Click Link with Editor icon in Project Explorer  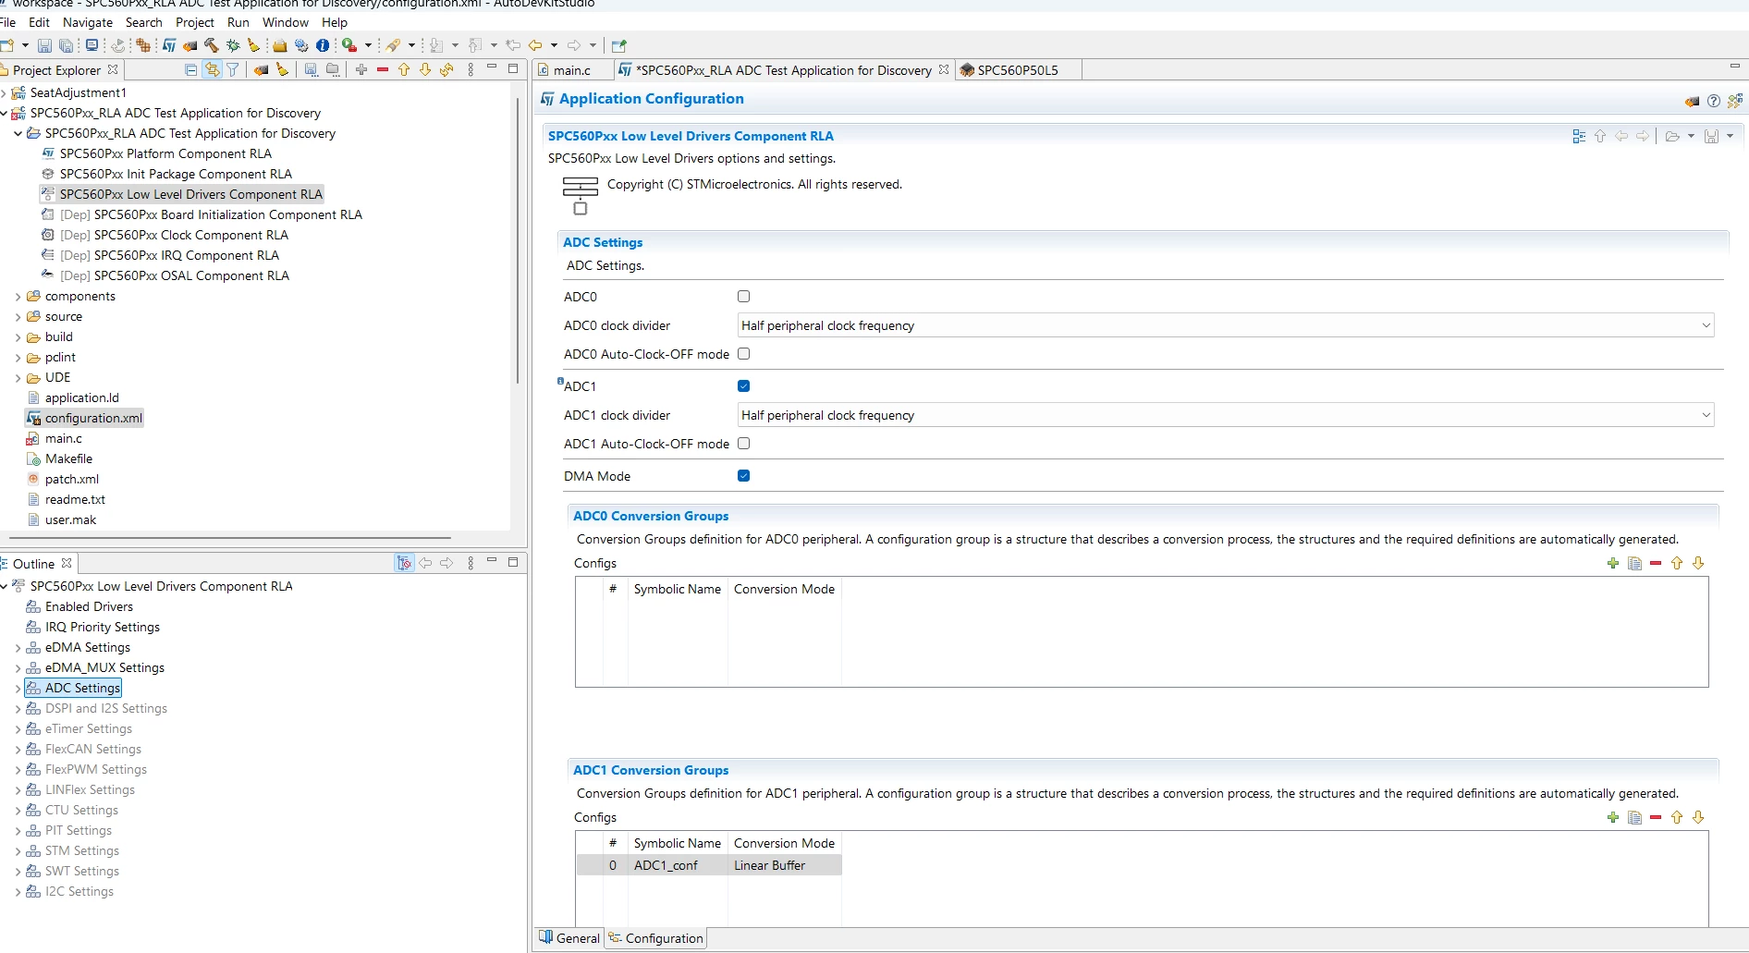click(x=212, y=69)
